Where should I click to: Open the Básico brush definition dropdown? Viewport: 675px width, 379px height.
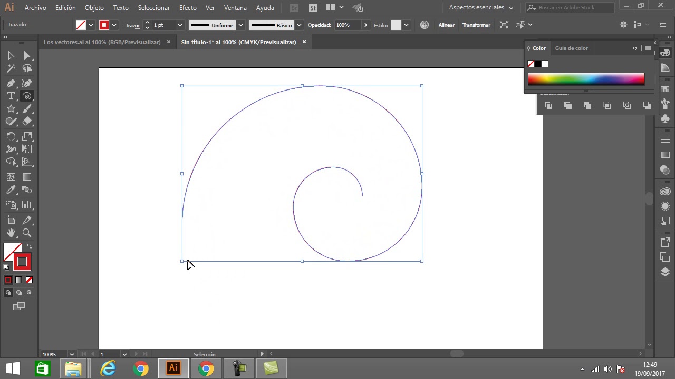299,25
